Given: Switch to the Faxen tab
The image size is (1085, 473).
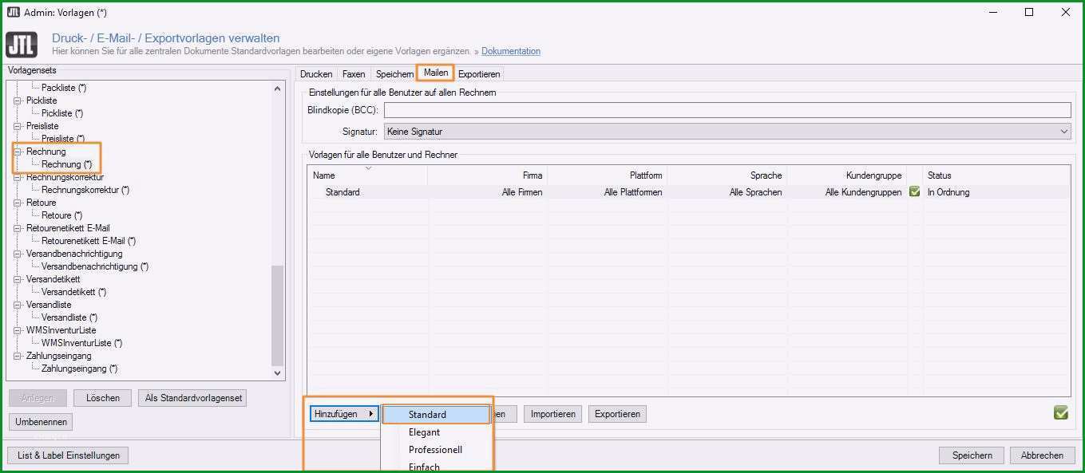Looking at the screenshot, I should pyautogui.click(x=354, y=74).
